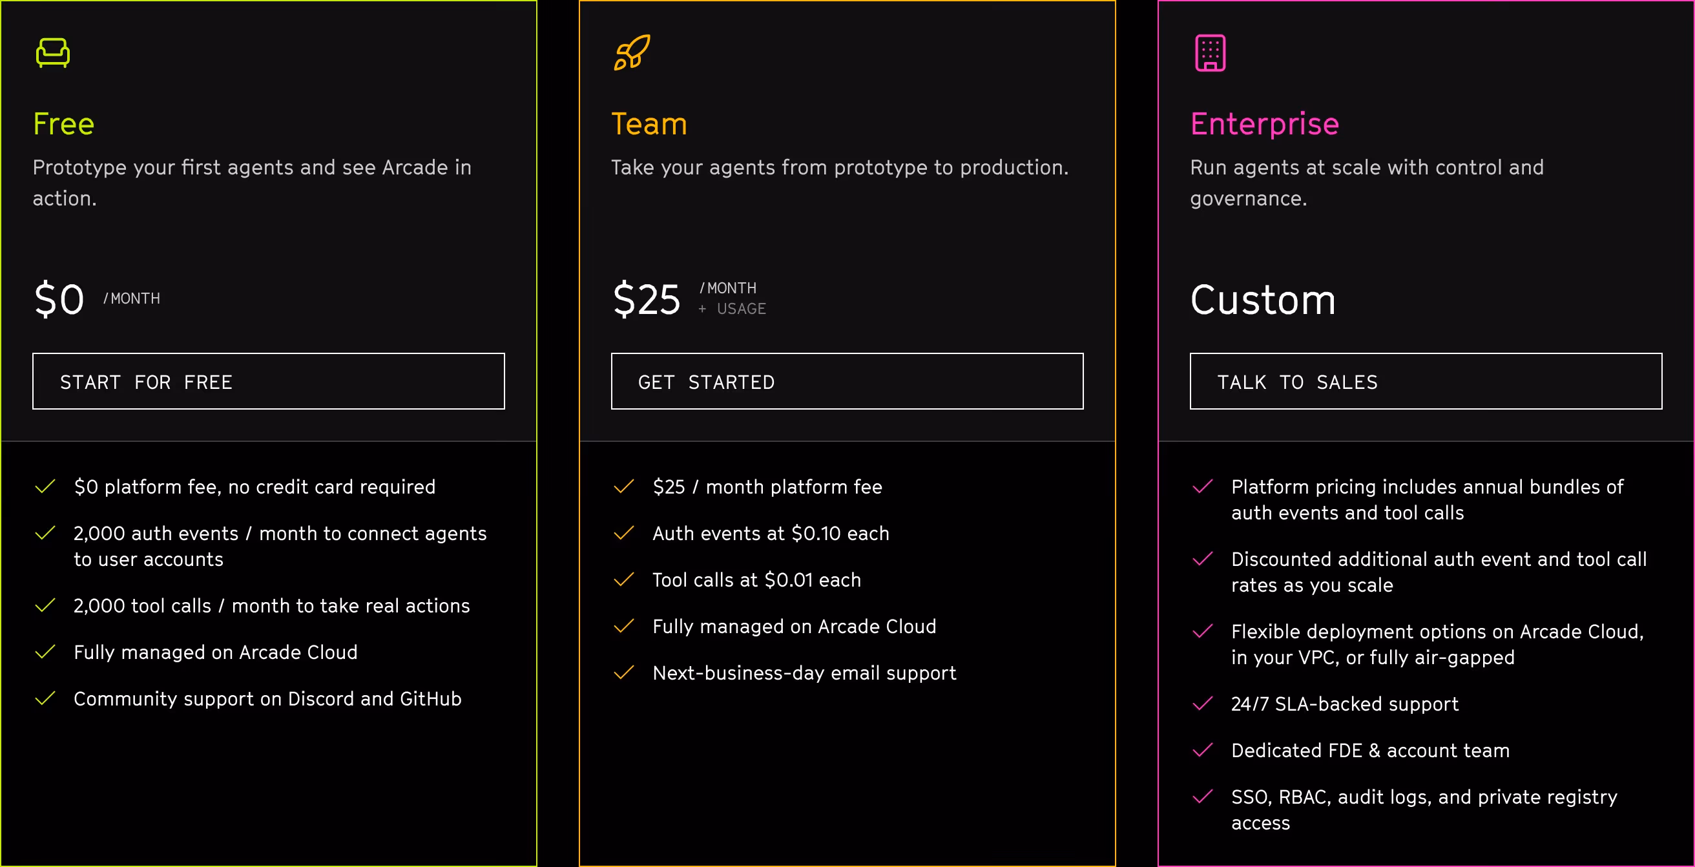Click the Talk to Sales button
This screenshot has width=1695, height=867.
[1426, 381]
